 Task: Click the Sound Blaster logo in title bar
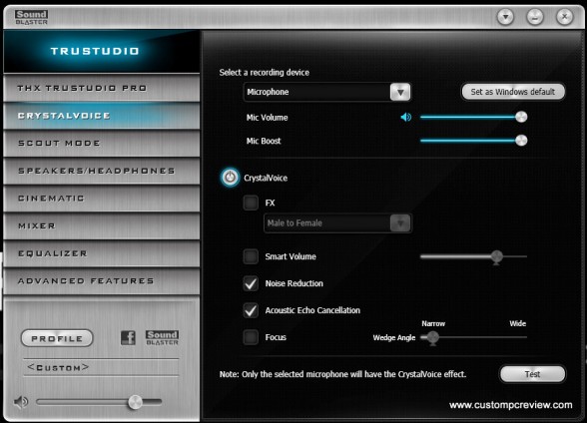[x=32, y=17]
